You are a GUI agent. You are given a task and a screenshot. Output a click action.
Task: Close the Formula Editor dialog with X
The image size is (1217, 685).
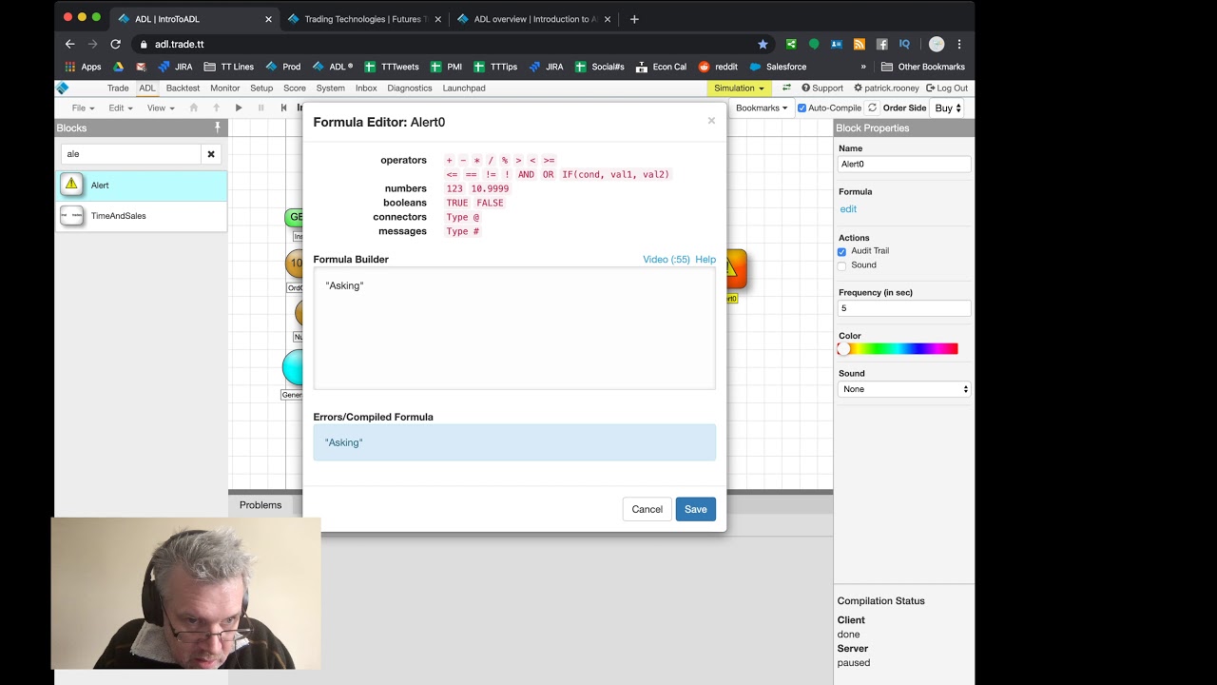click(711, 121)
